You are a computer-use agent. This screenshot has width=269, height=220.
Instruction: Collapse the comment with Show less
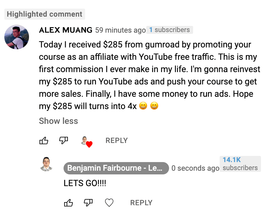(58, 121)
